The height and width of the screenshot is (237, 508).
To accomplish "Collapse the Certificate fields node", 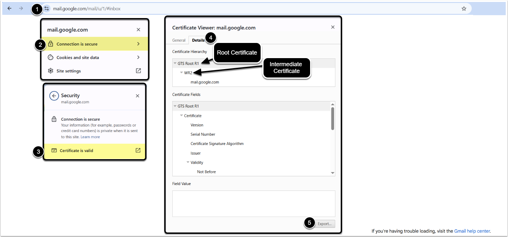I will pyautogui.click(x=181, y=116).
